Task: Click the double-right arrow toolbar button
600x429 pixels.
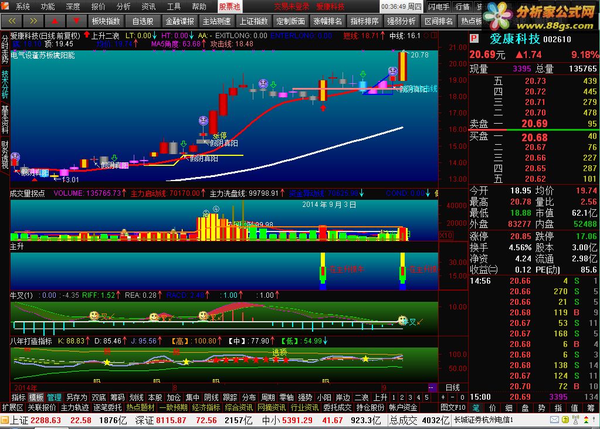Action: (x=33, y=21)
